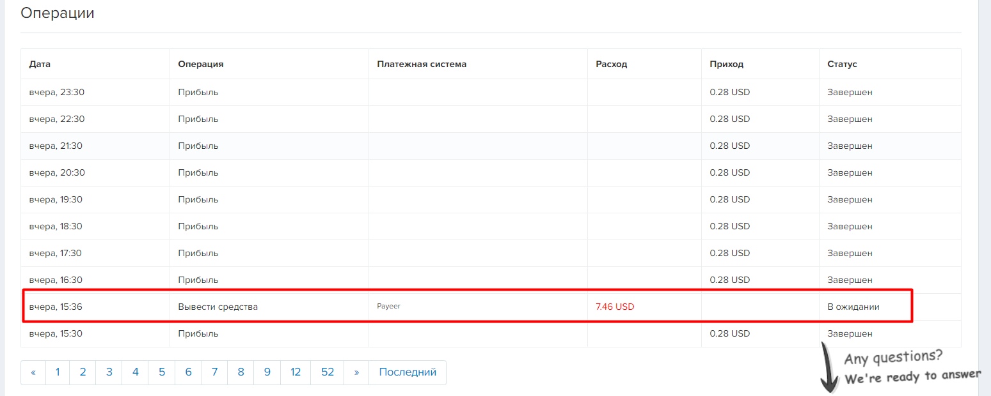Click the previous page « arrow
The image size is (991, 396).
tap(33, 372)
